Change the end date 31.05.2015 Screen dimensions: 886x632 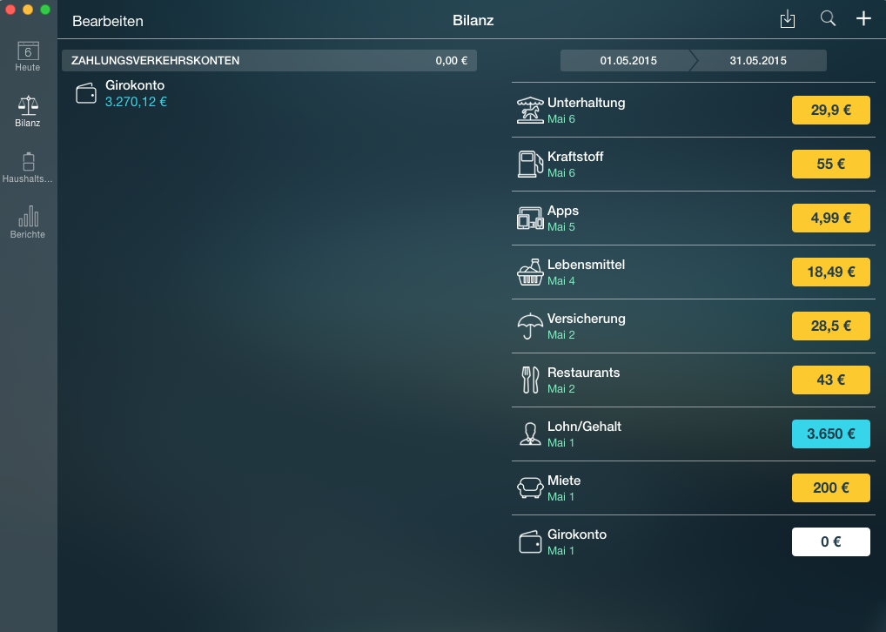pyautogui.click(x=758, y=61)
